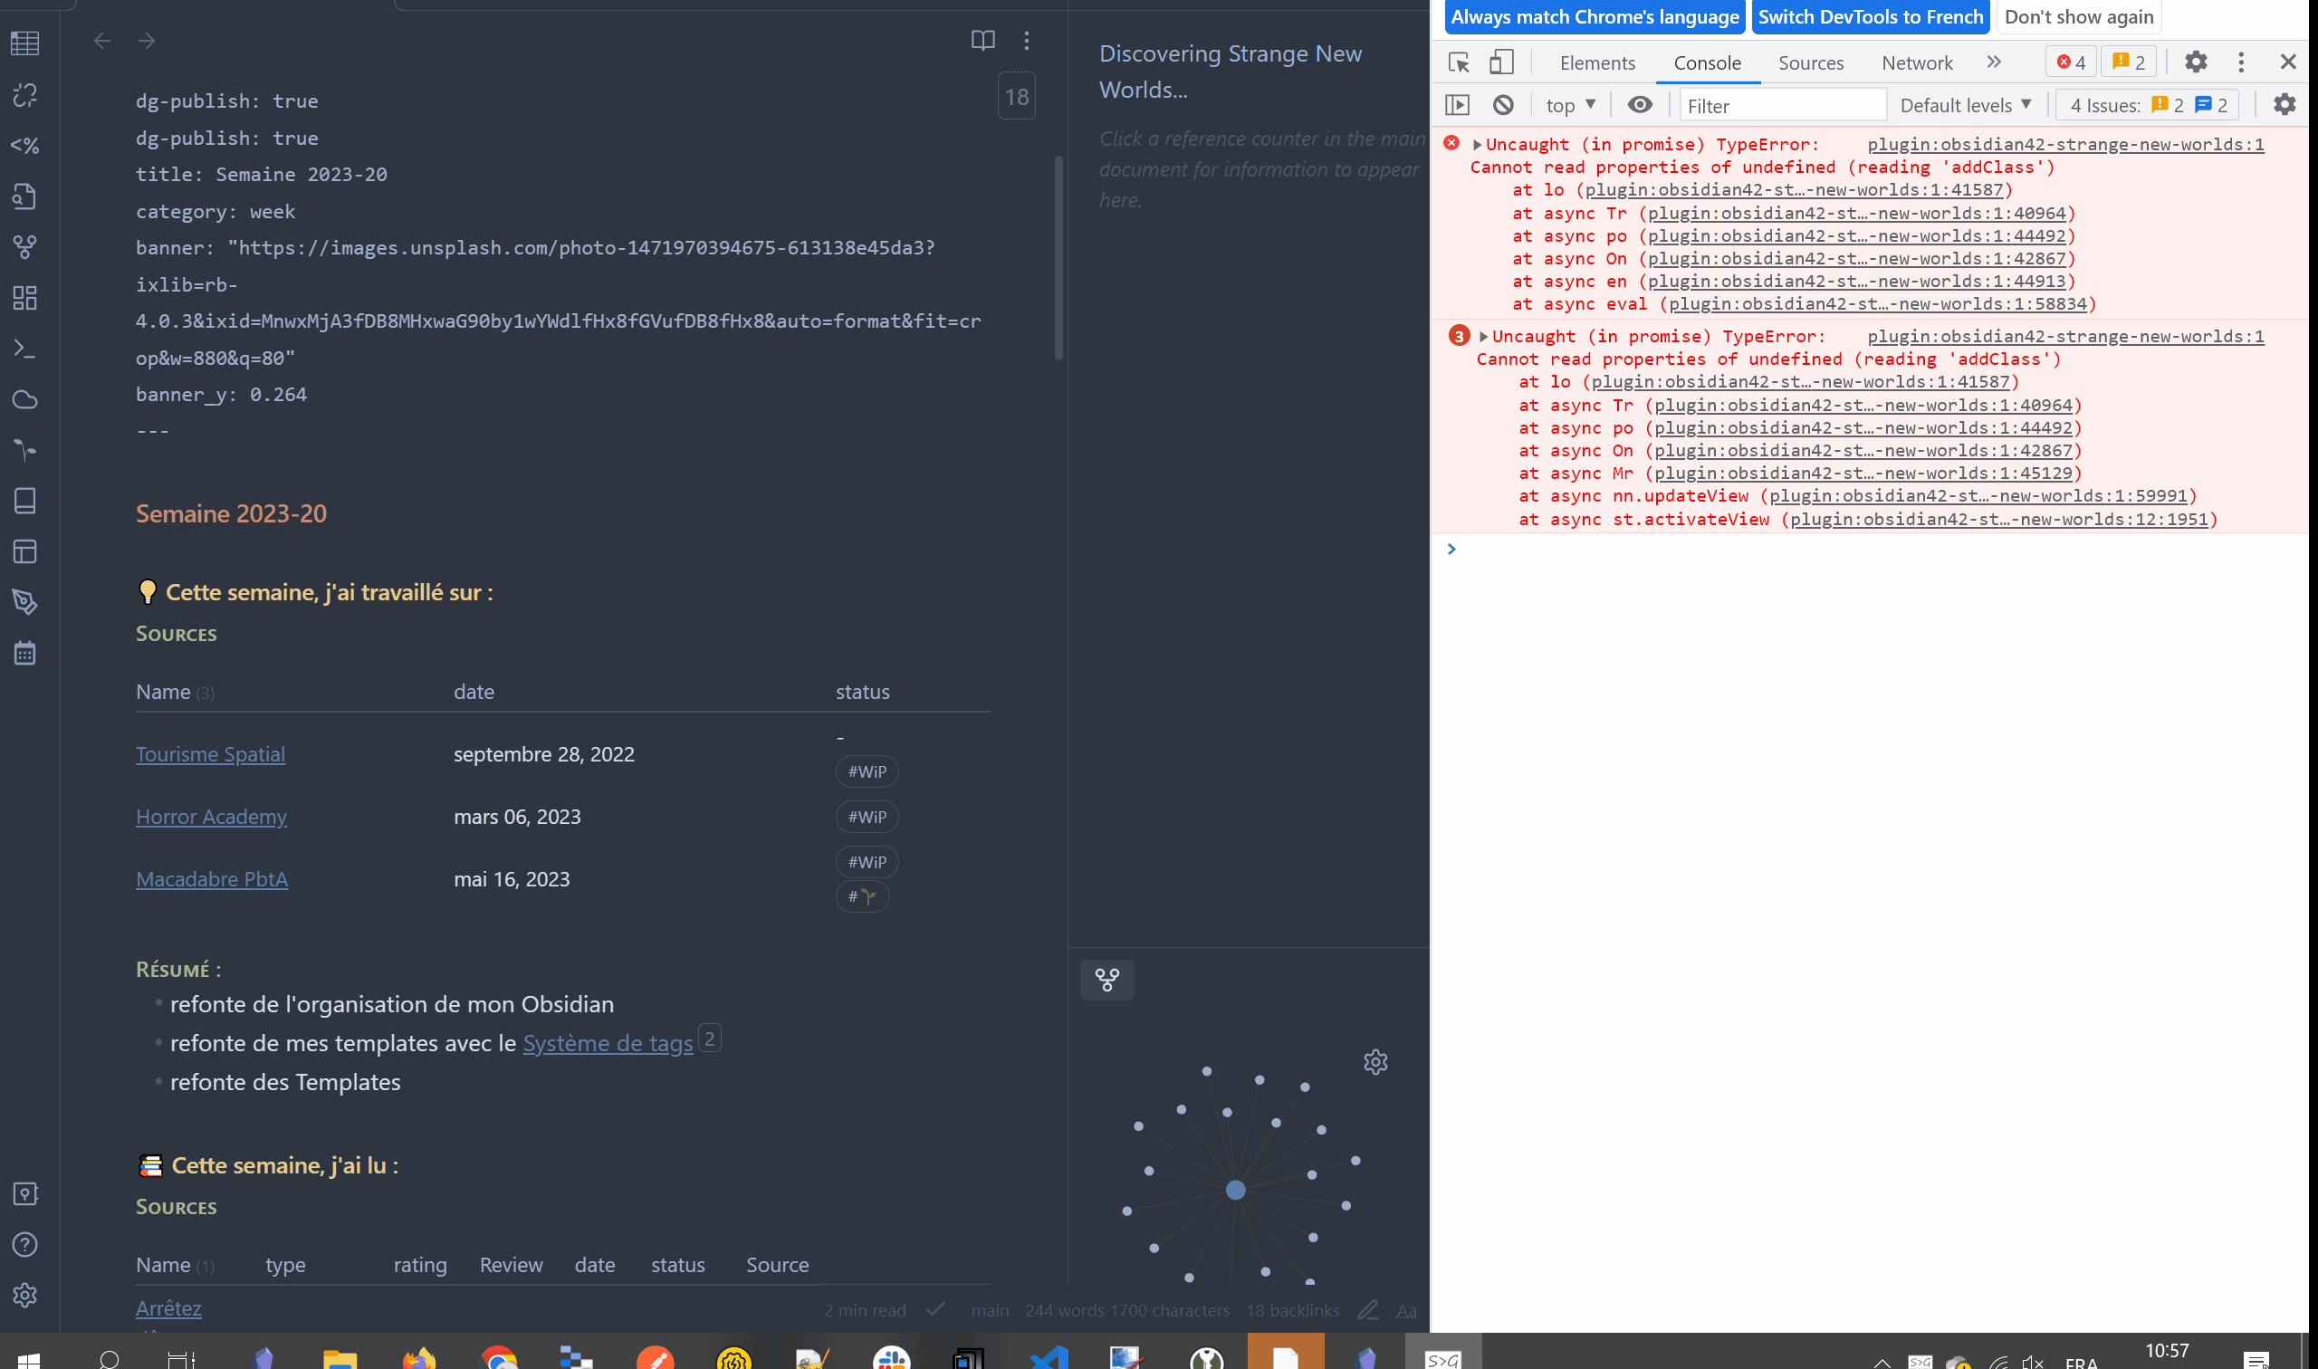Switch to the Network tab in DevTools
Image resolution: width=2318 pixels, height=1369 pixels.
click(x=1916, y=62)
